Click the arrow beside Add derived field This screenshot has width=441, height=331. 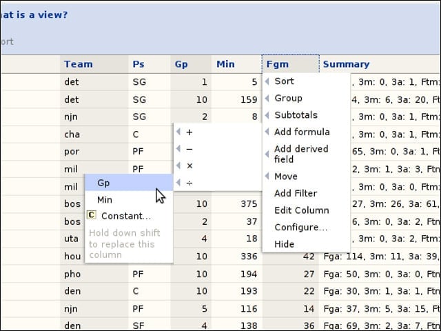pos(267,154)
